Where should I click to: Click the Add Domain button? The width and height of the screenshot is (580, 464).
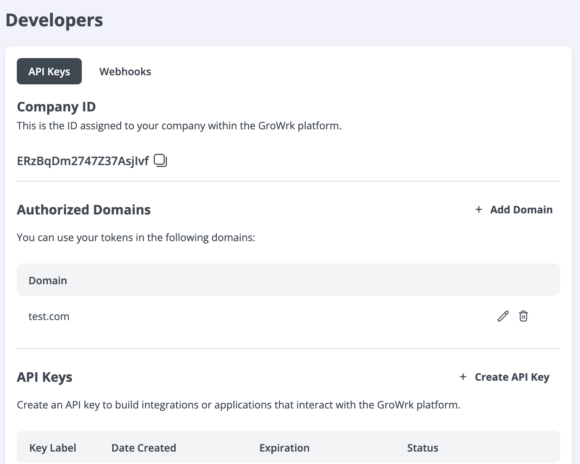tap(514, 210)
